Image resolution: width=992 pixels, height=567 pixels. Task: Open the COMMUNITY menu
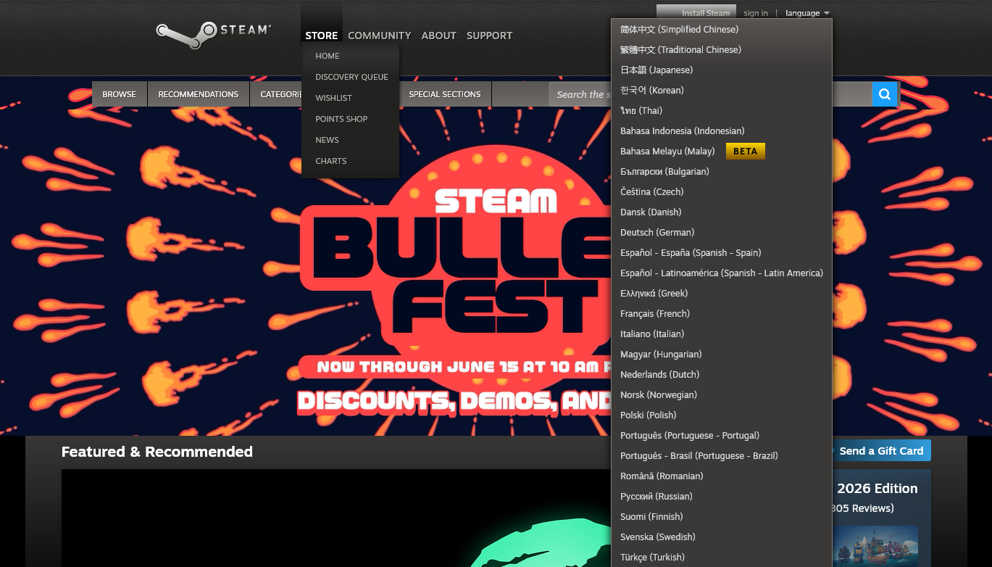pos(380,36)
